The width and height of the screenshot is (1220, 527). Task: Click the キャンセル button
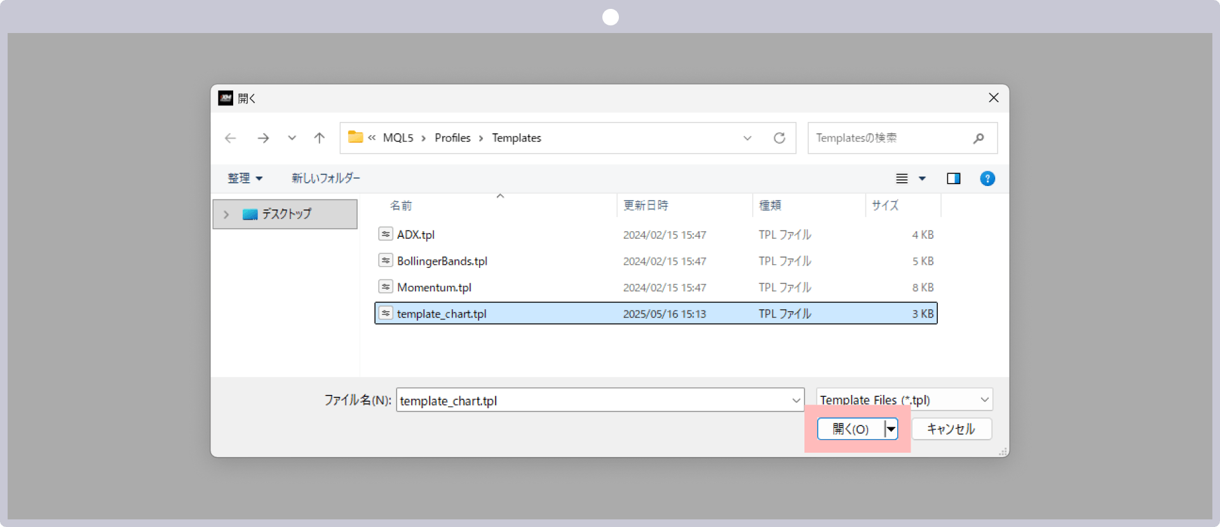pyautogui.click(x=951, y=429)
